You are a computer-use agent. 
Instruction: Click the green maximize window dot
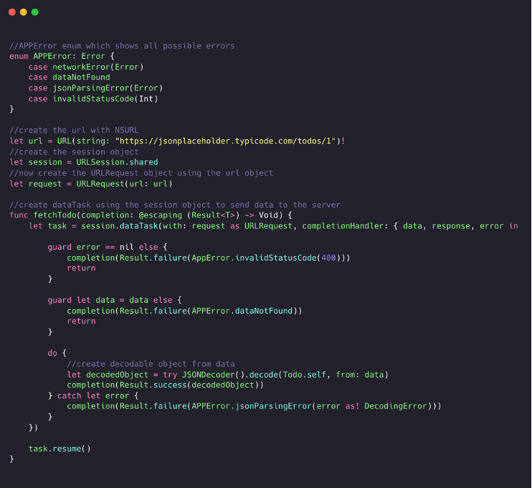[x=35, y=12]
